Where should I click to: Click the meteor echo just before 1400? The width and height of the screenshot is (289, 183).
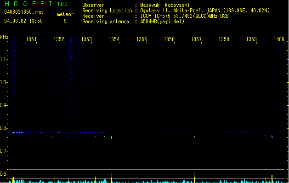(272, 136)
